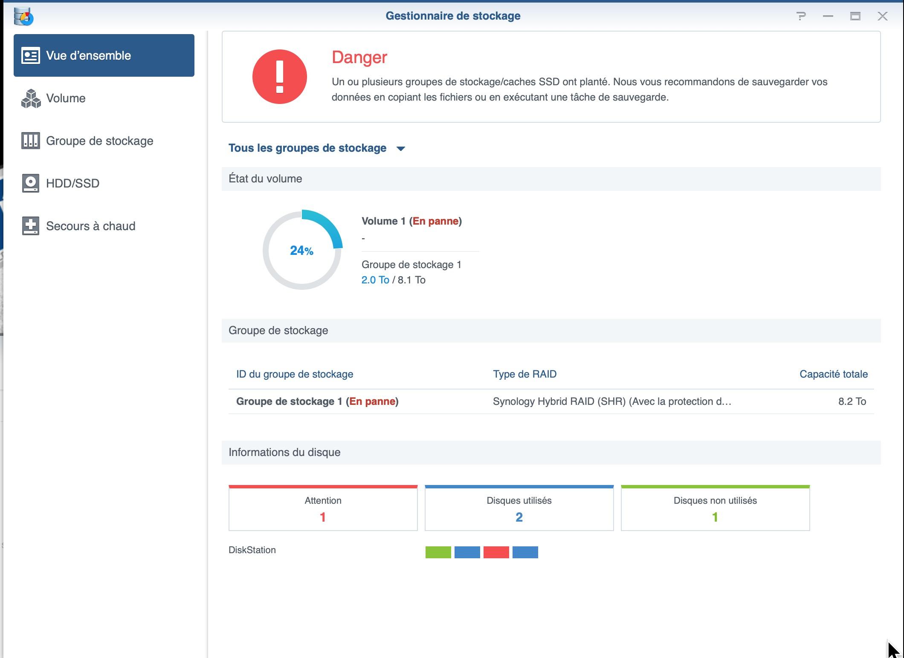Click the dropdown arrow beside storage groups filter
This screenshot has width=904, height=658.
click(400, 149)
